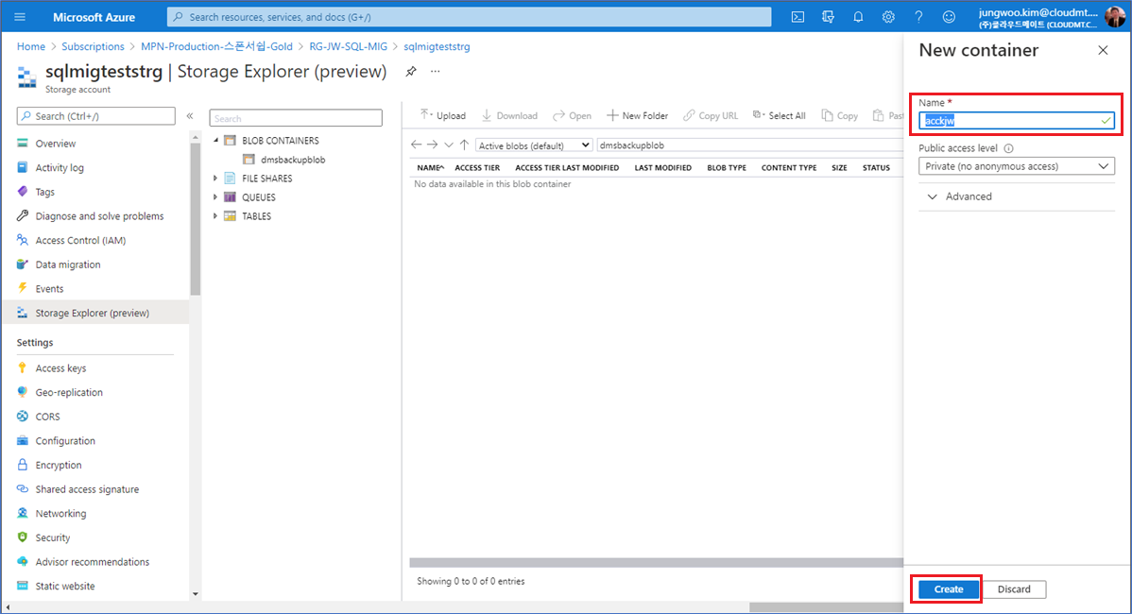Click Copy URL in the toolbar

coord(711,115)
